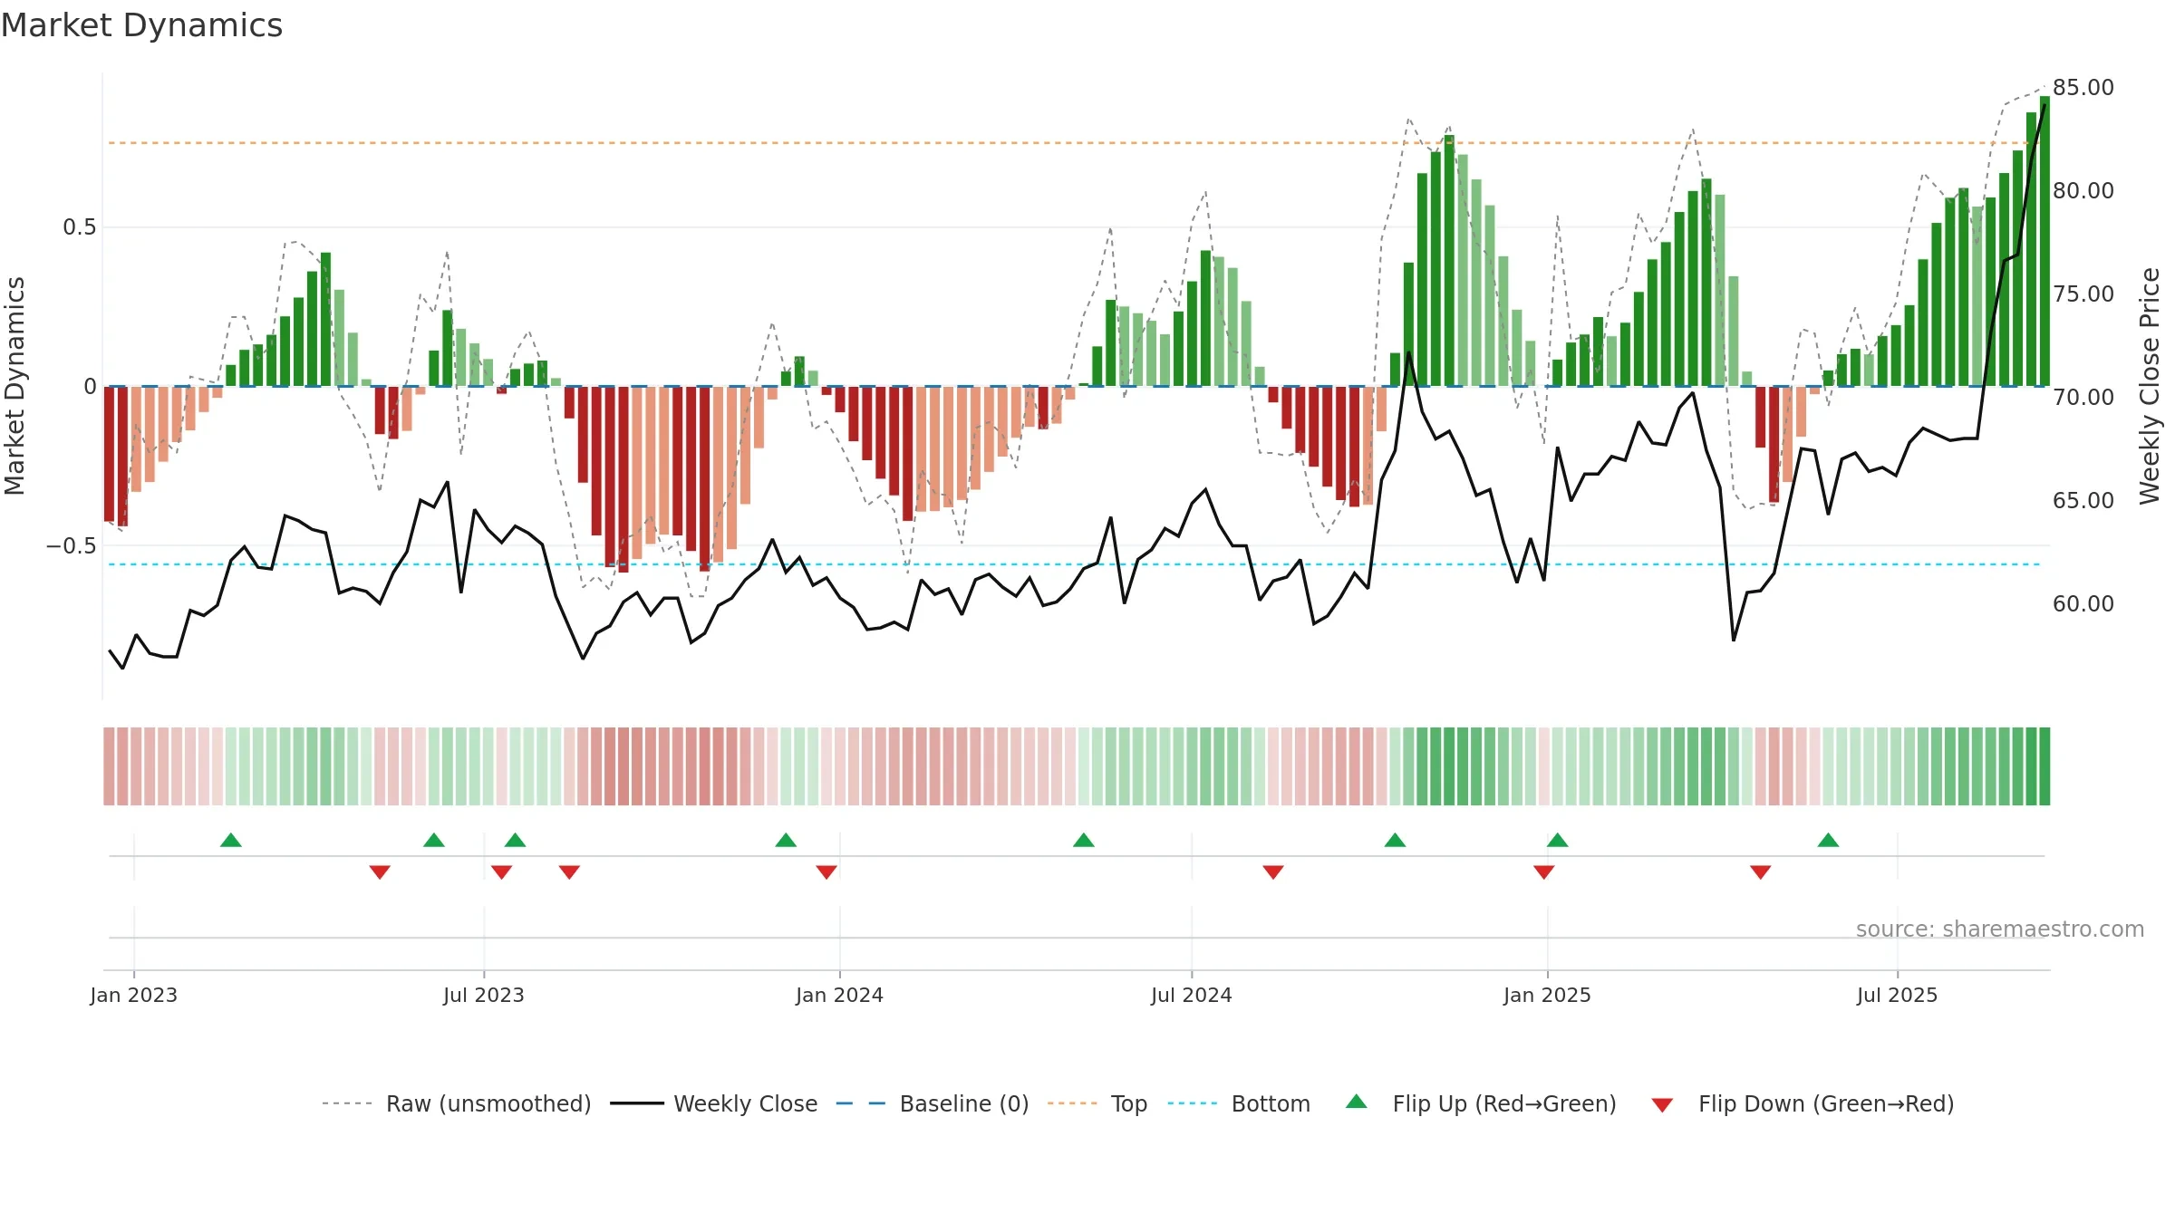Click the earliest green Flip Up triangle in 2023
This screenshot has height=1223, width=2175.
click(x=231, y=840)
